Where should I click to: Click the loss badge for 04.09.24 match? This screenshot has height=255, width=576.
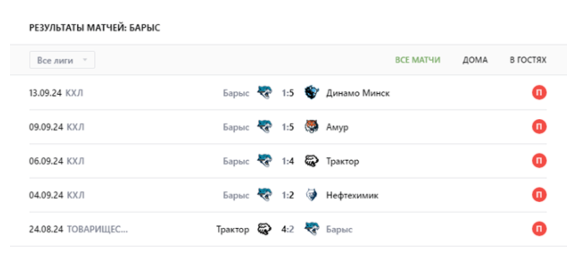(x=539, y=195)
